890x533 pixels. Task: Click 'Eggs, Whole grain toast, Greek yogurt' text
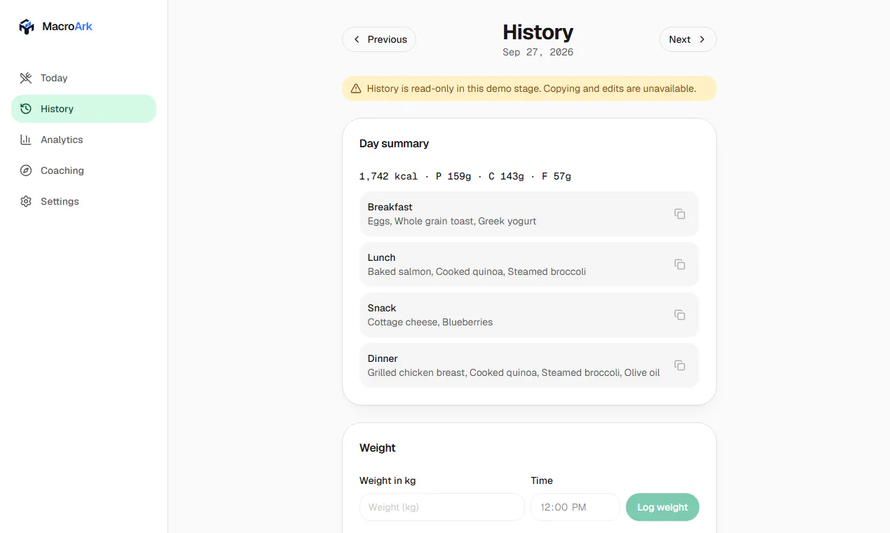pos(452,221)
